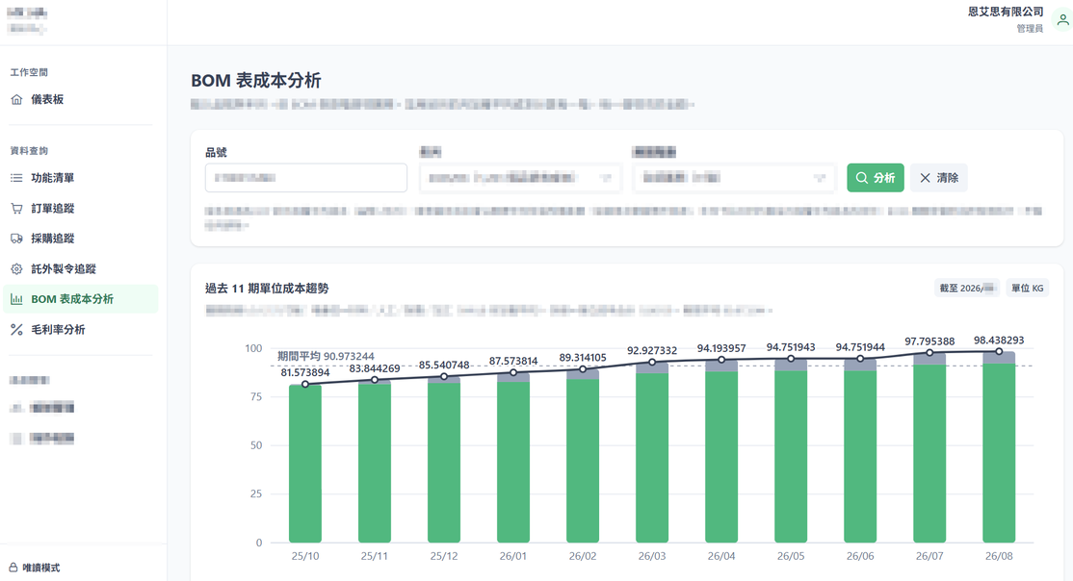Click the magnifier icon in 分析 button
The width and height of the screenshot is (1073, 581).
point(861,178)
